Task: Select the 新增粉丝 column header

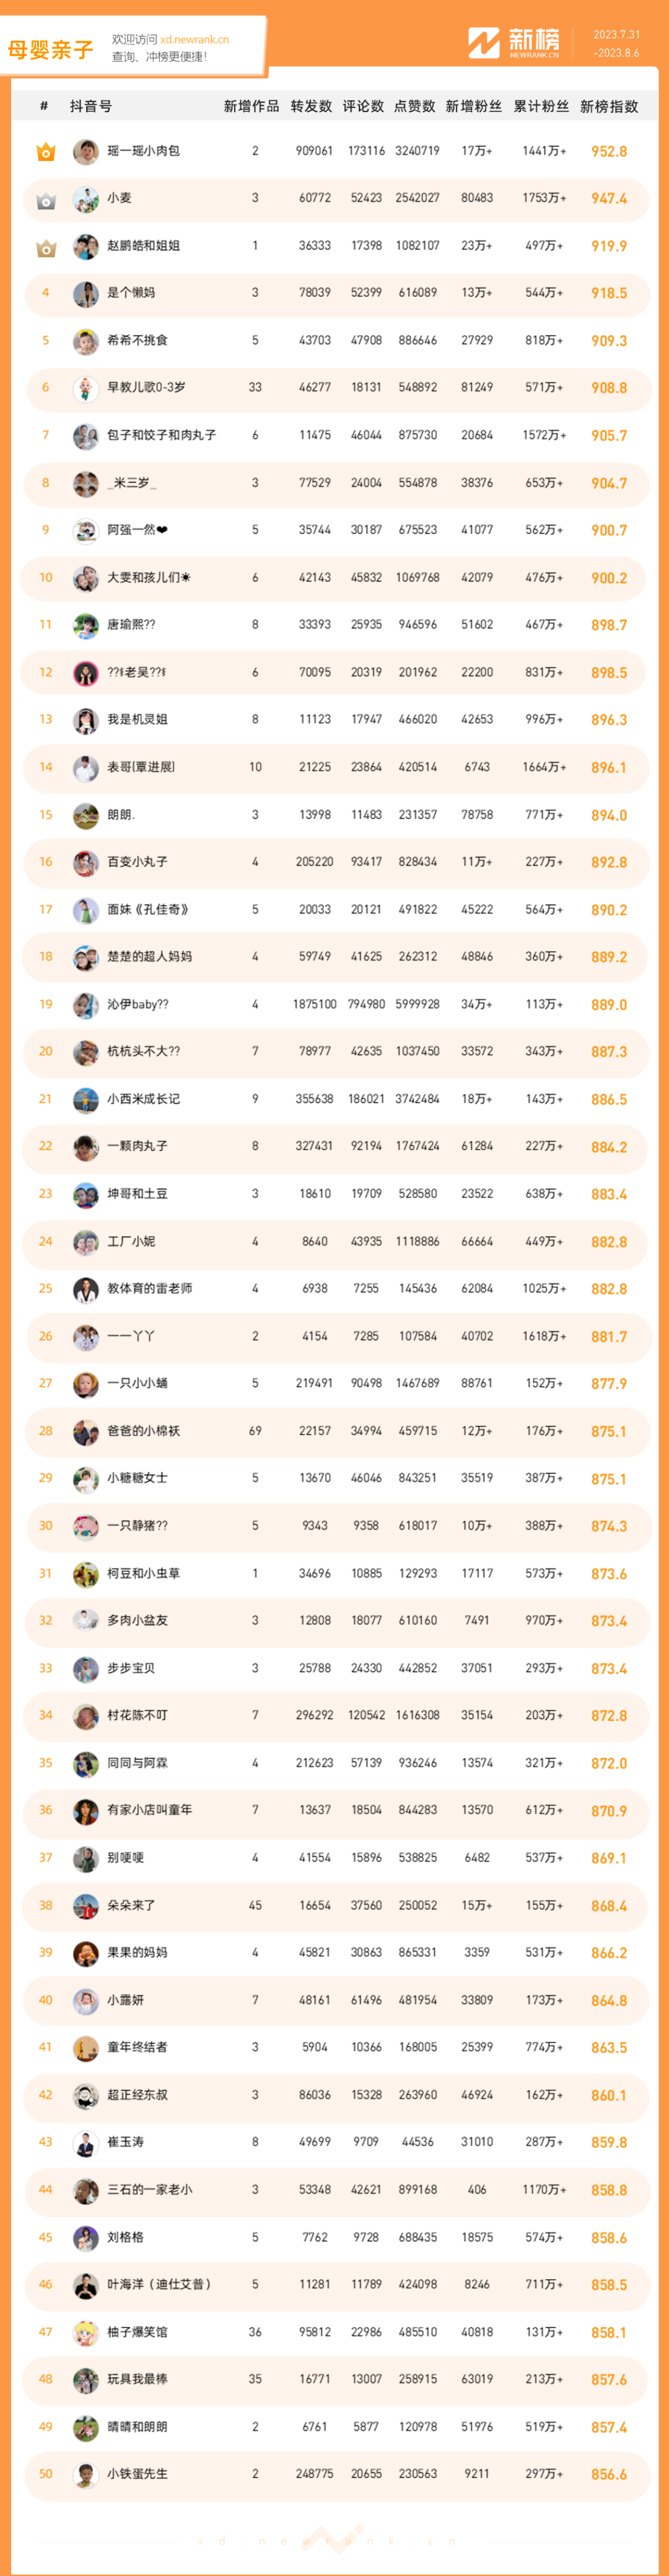Action: click(473, 106)
